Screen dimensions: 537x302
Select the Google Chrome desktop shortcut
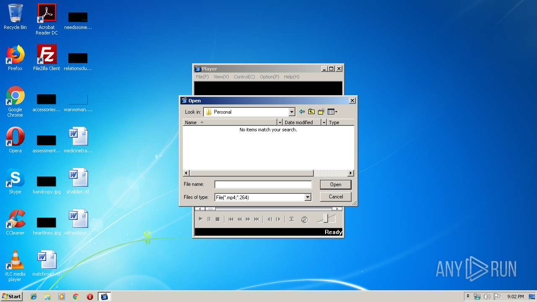click(15, 102)
